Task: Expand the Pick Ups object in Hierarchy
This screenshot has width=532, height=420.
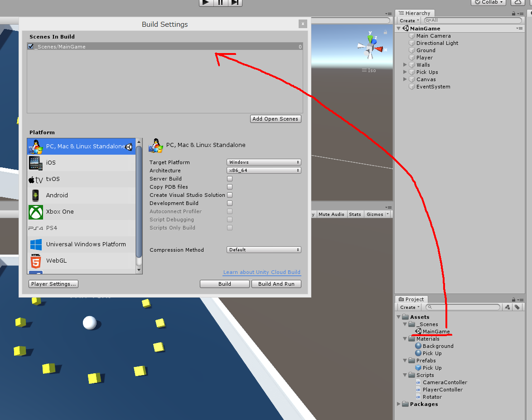Action: coord(405,72)
